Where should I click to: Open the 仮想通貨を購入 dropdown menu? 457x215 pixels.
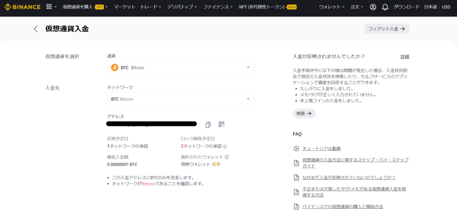[x=85, y=7]
